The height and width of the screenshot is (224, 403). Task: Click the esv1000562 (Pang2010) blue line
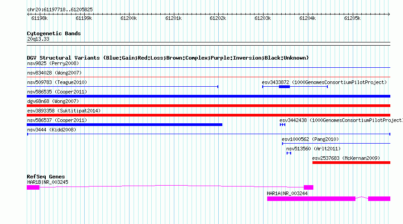coord(336,144)
